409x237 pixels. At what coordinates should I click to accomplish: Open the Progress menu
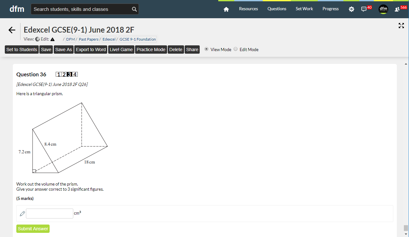[331, 9]
